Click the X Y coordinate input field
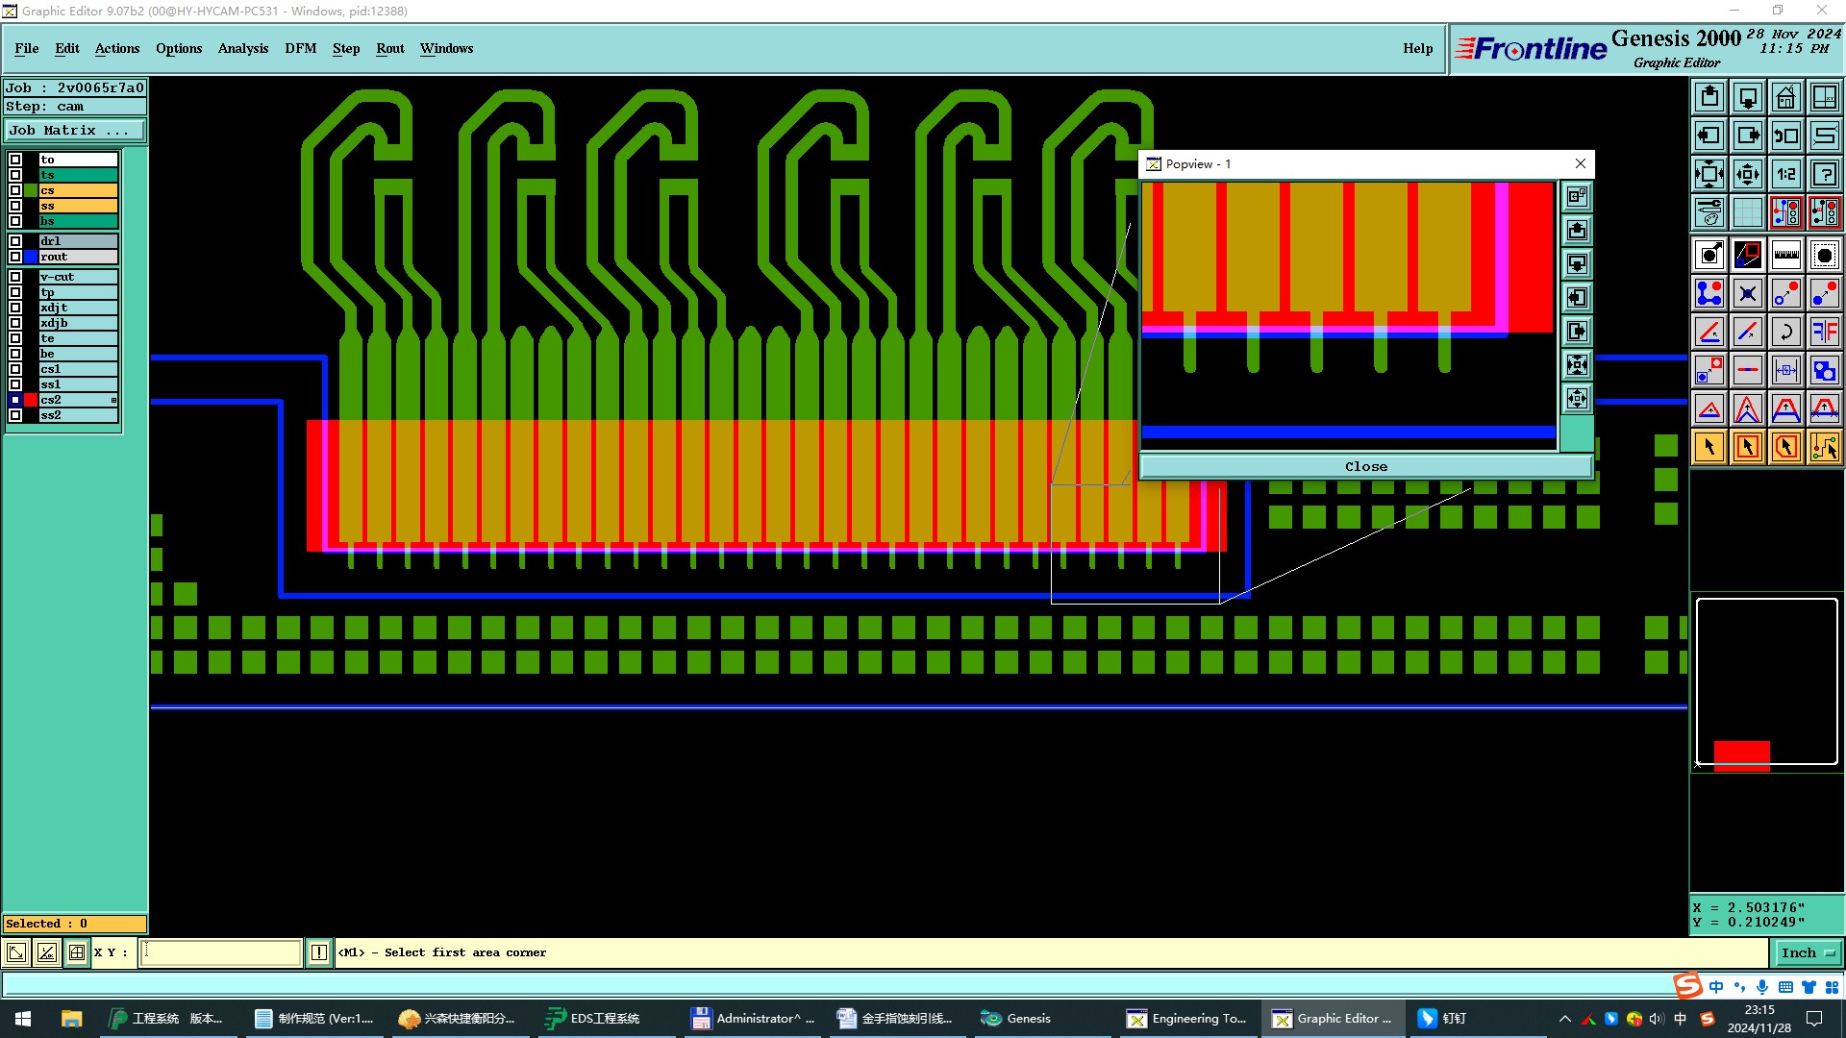The image size is (1846, 1038). 221,952
